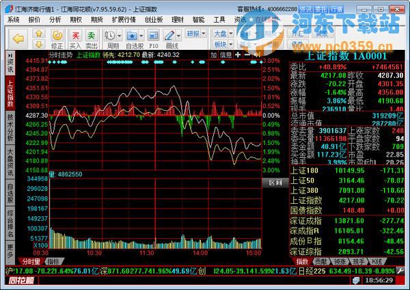Click the 18:56:29 clock display
The width and height of the screenshot is (410, 290).
(x=379, y=280)
